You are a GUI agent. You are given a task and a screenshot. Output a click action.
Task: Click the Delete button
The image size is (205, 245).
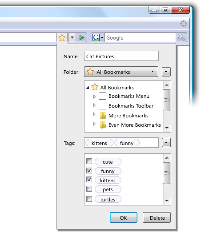pos(157,217)
